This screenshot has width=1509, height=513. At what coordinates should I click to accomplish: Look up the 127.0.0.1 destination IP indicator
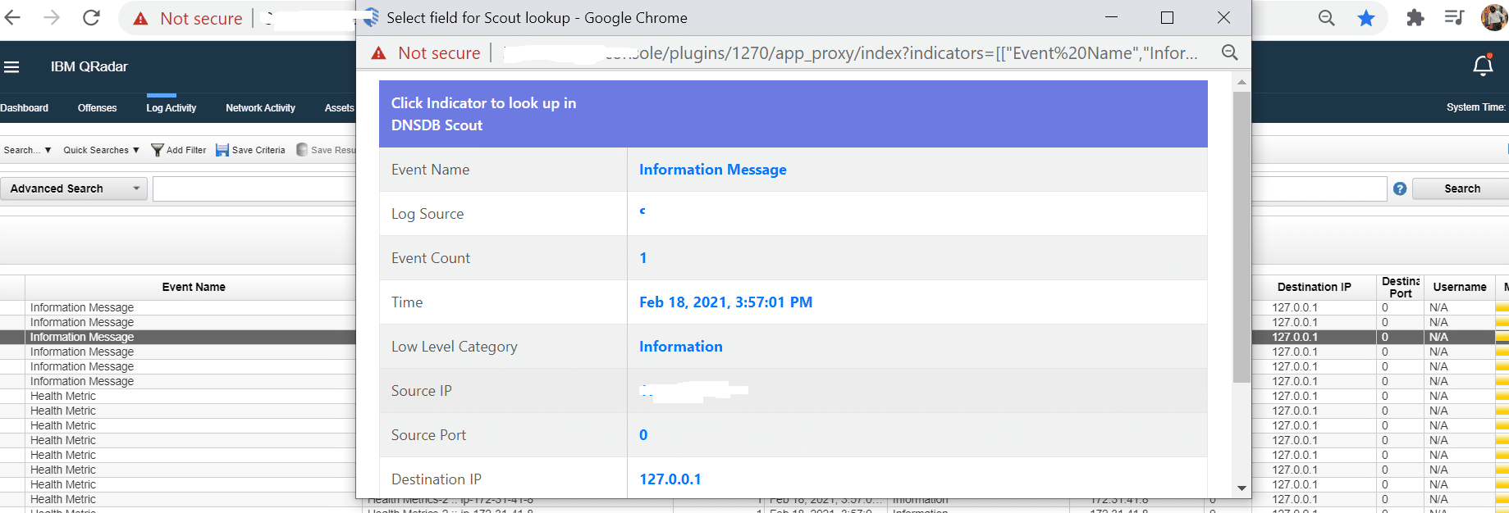(670, 479)
